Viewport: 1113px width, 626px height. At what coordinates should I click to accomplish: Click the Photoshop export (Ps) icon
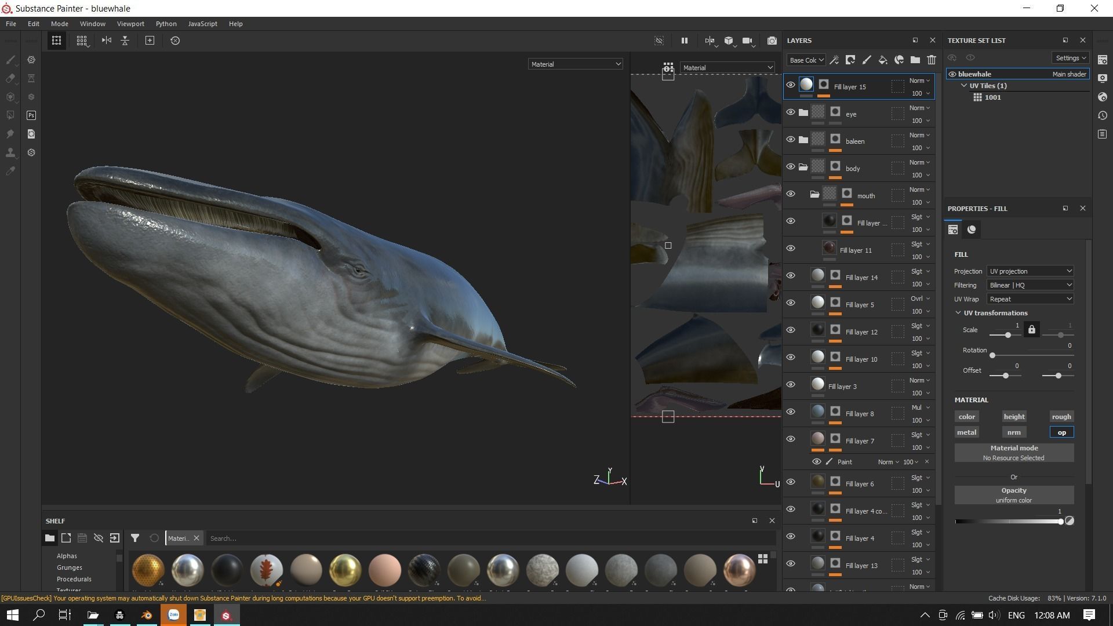[x=31, y=115]
